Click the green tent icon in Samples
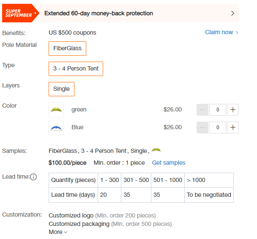 click(156, 150)
